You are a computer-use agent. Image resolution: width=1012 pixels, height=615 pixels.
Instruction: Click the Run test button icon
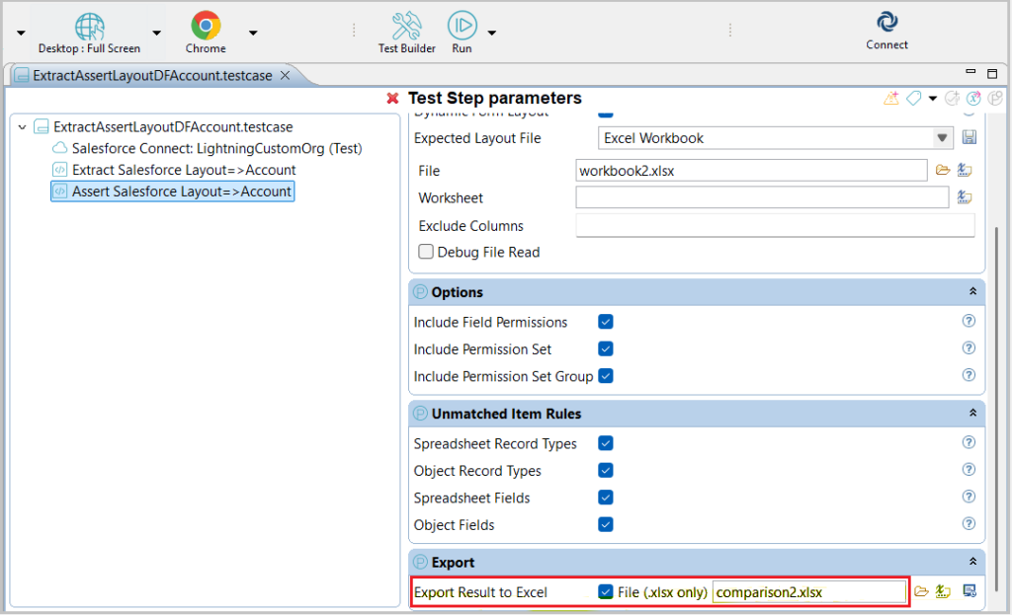coord(462,26)
